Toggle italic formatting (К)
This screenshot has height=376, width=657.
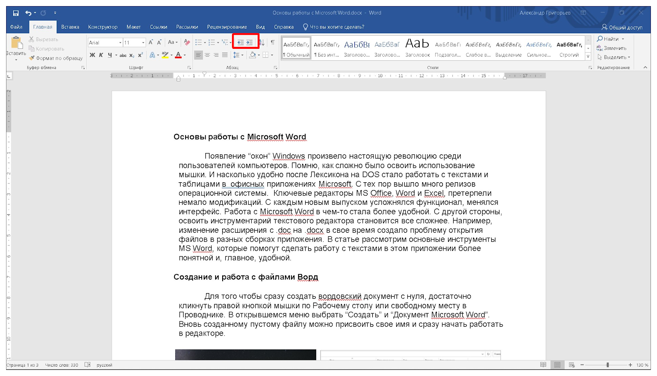click(101, 55)
